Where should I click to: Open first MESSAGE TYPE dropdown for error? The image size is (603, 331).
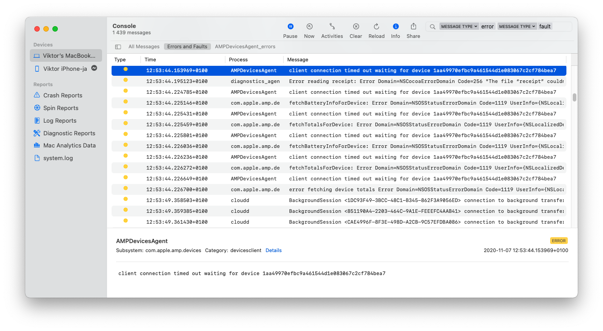point(459,27)
